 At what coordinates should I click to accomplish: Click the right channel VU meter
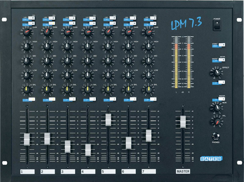coord(189,62)
